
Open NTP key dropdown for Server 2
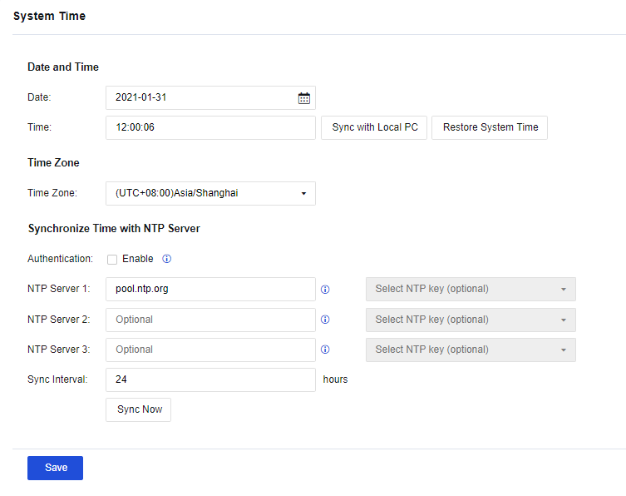pyautogui.click(x=471, y=320)
